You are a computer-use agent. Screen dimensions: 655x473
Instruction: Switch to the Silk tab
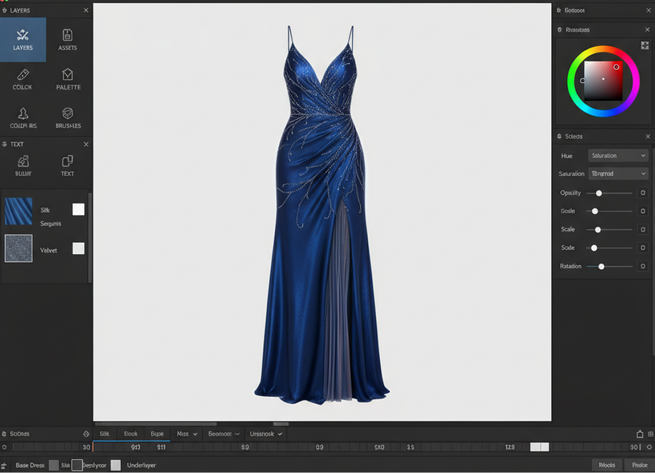pos(104,434)
